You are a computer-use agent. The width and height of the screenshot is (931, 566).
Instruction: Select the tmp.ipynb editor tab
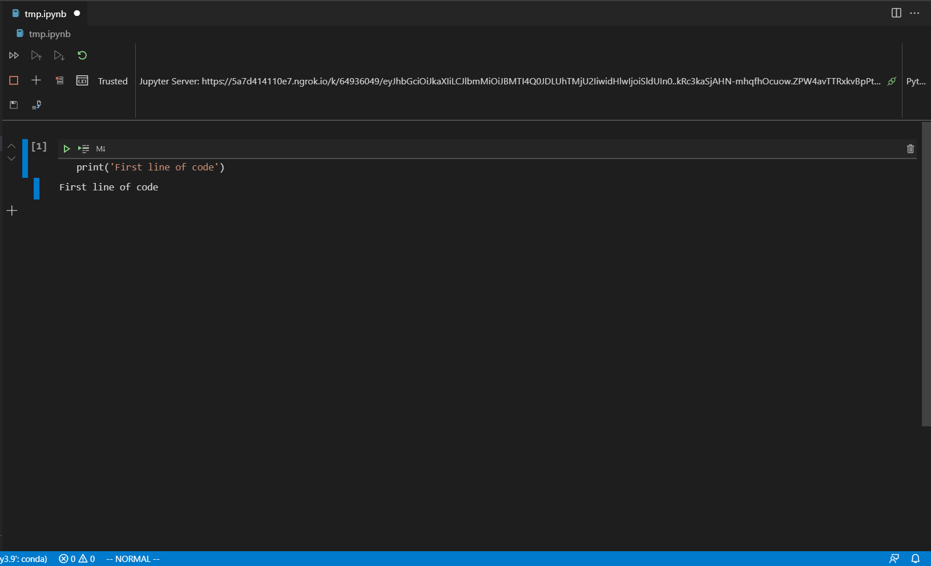pyautogui.click(x=45, y=13)
